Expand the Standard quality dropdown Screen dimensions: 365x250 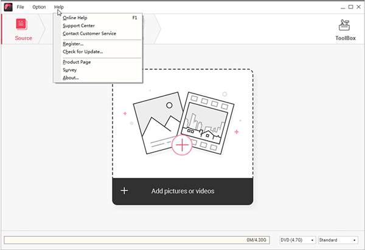[338, 240]
